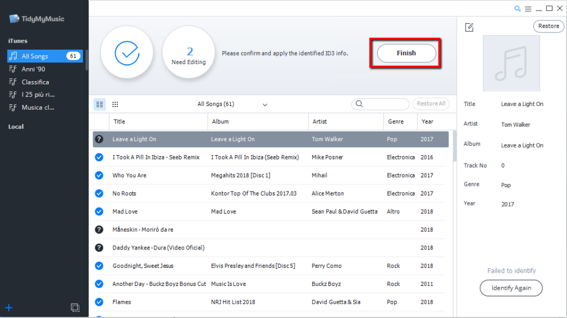Click the Restore All button
Screen dimensions: 567x318
click(x=431, y=104)
